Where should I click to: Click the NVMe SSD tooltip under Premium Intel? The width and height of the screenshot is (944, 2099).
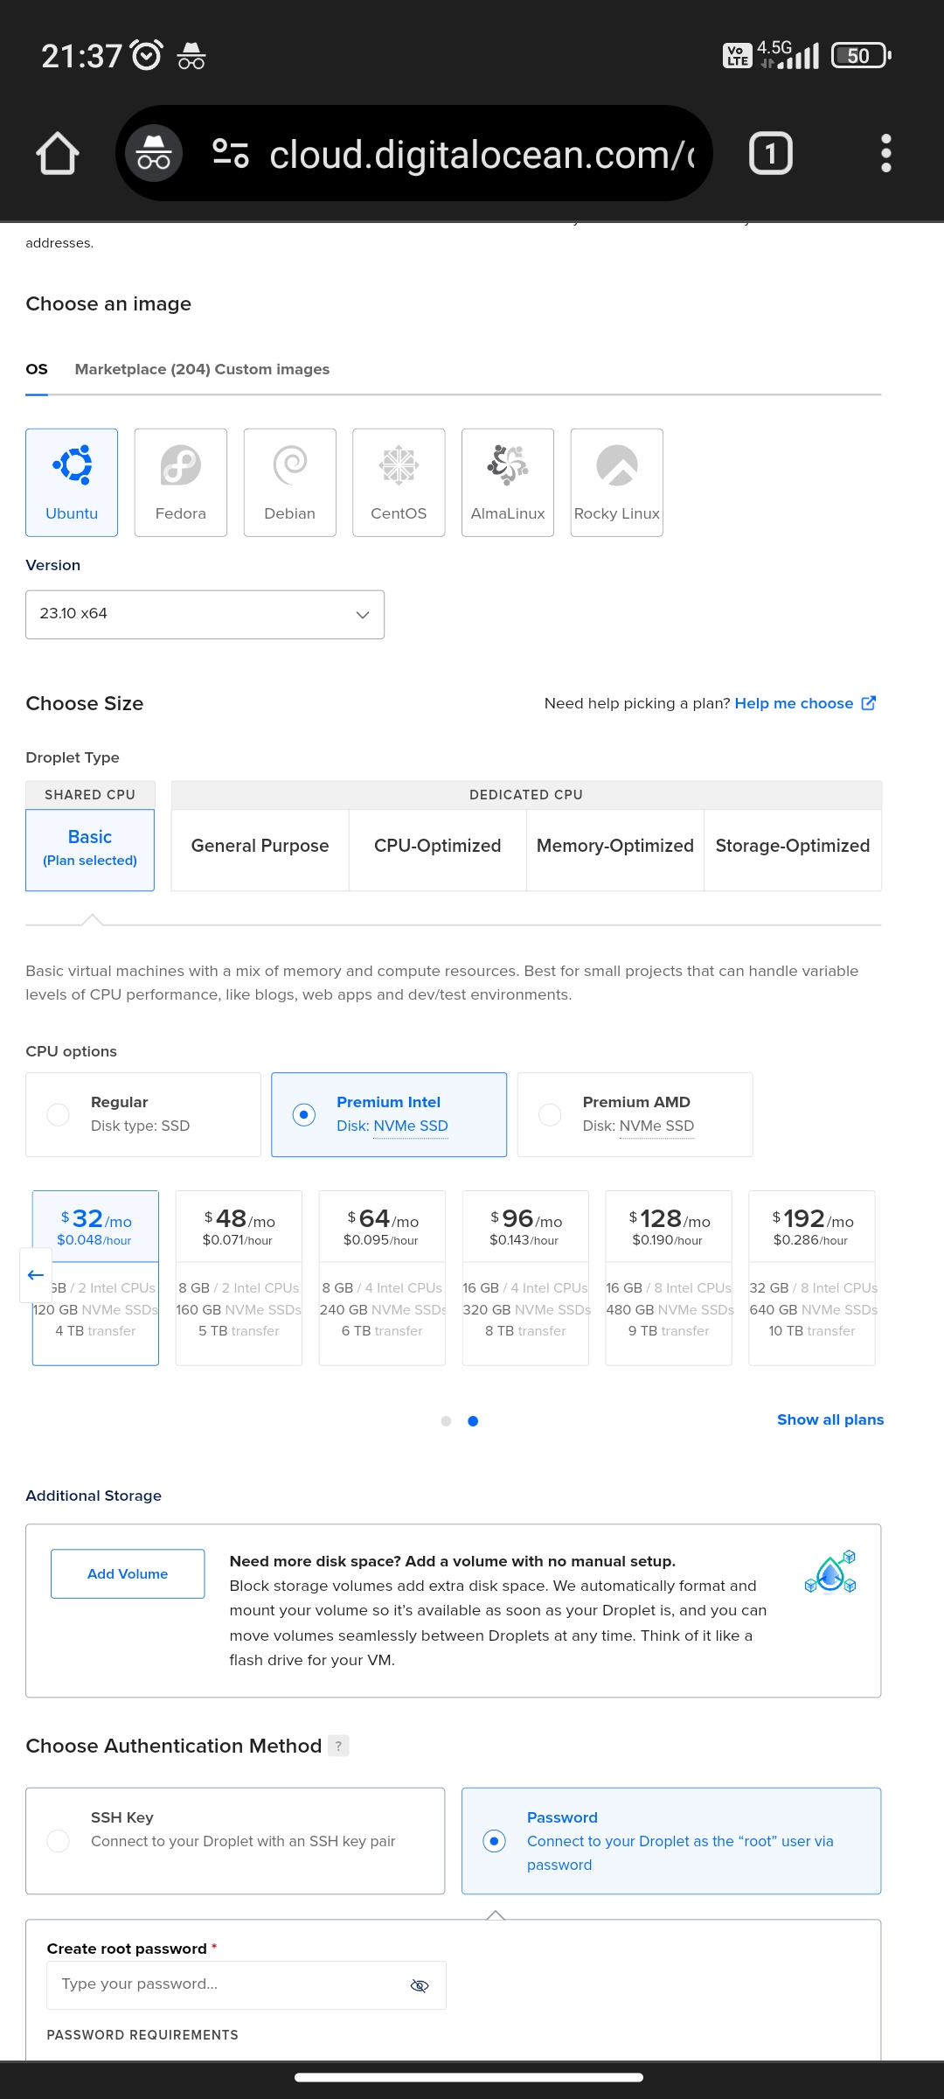pyautogui.click(x=411, y=1126)
